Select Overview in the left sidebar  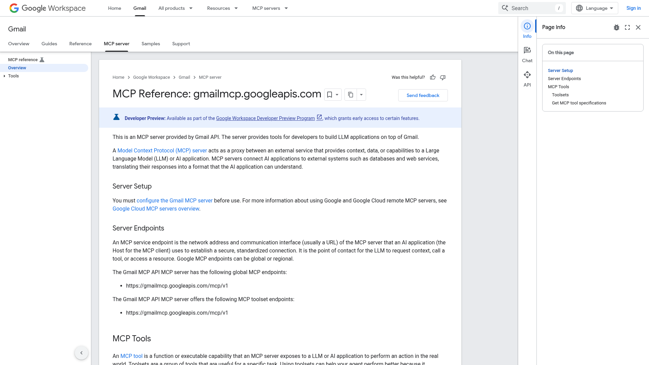tap(44, 68)
